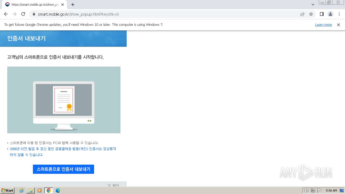The height and width of the screenshot is (194, 345).
Task: Switch to Chrome in the taskbar
Action: point(49,190)
